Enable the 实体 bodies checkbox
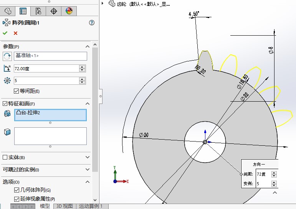The width and height of the screenshot is (296, 209). [5, 157]
